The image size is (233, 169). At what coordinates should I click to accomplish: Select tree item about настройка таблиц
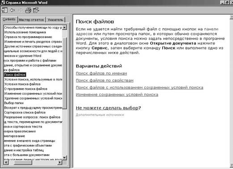pyautogui.click(x=24, y=150)
